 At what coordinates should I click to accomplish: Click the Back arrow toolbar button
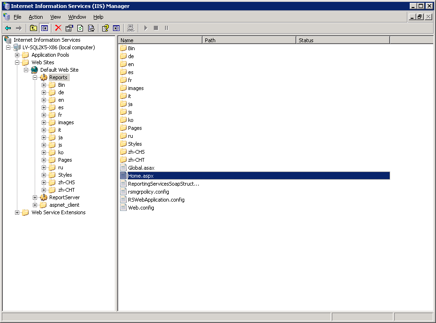tap(8, 28)
